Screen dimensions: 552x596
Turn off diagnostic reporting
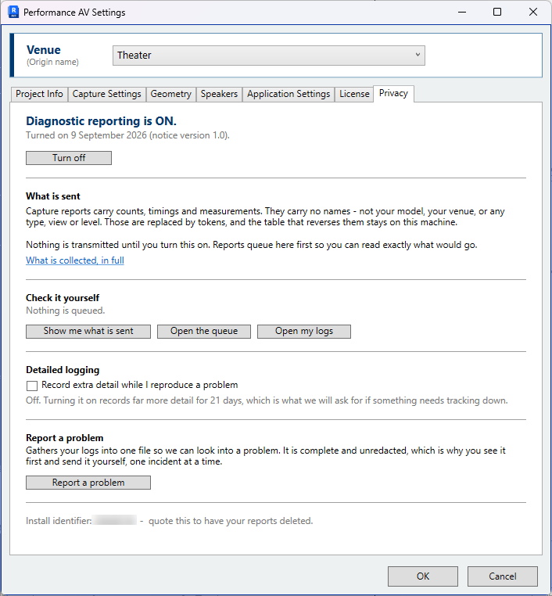(x=69, y=158)
